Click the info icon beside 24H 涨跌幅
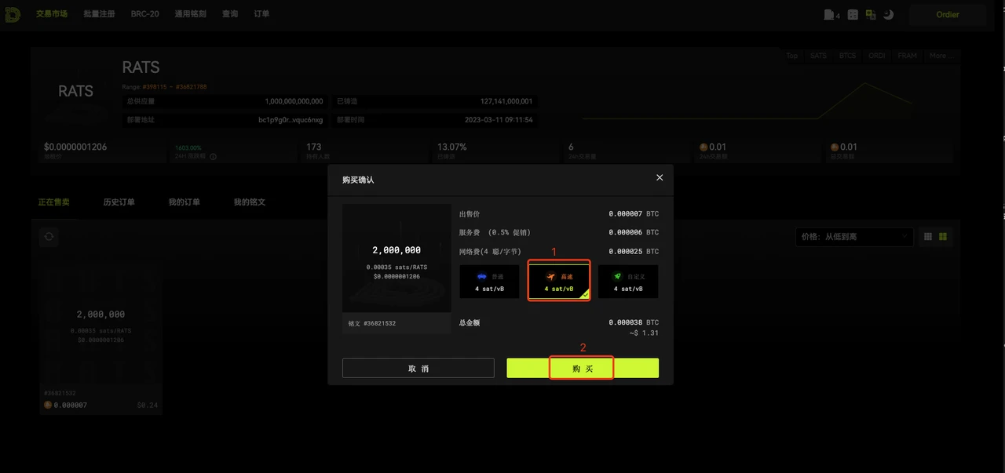 (213, 157)
